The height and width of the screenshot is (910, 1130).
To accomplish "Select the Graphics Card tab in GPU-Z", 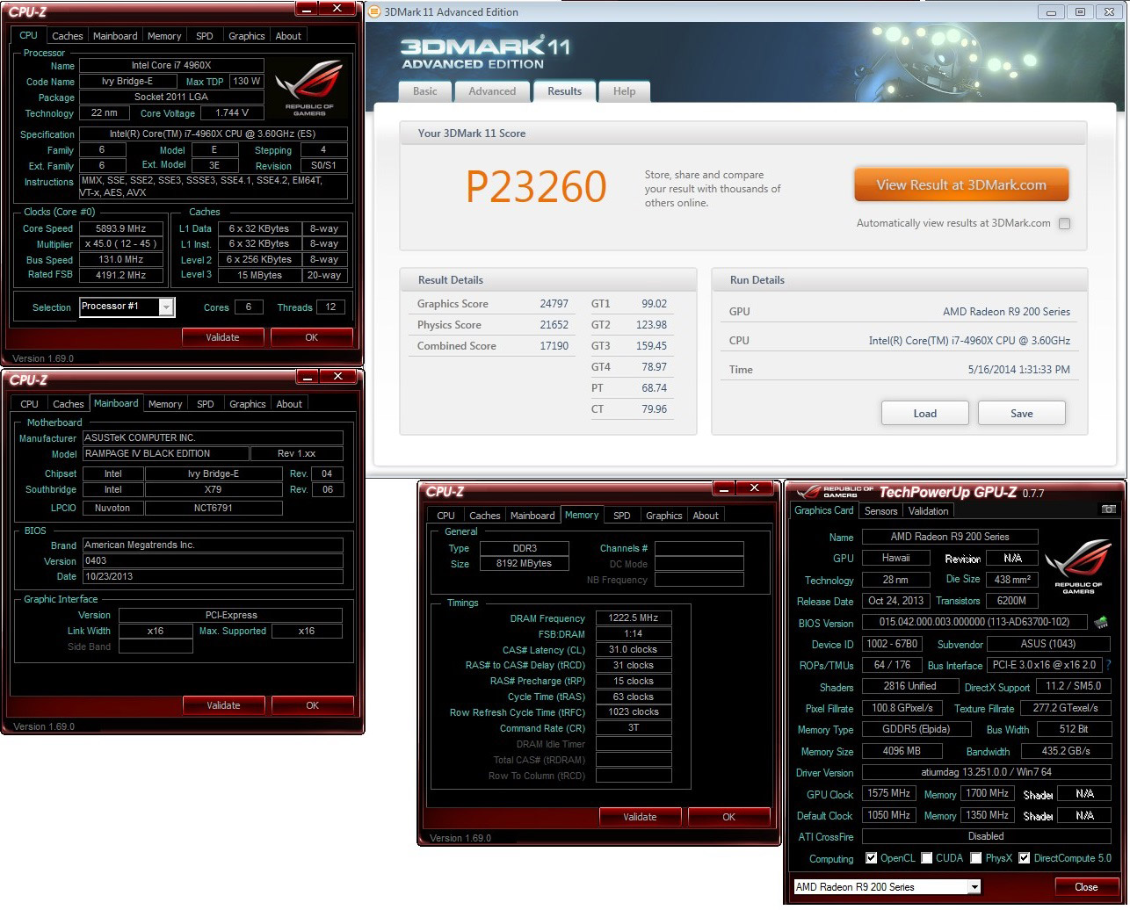I will (824, 510).
